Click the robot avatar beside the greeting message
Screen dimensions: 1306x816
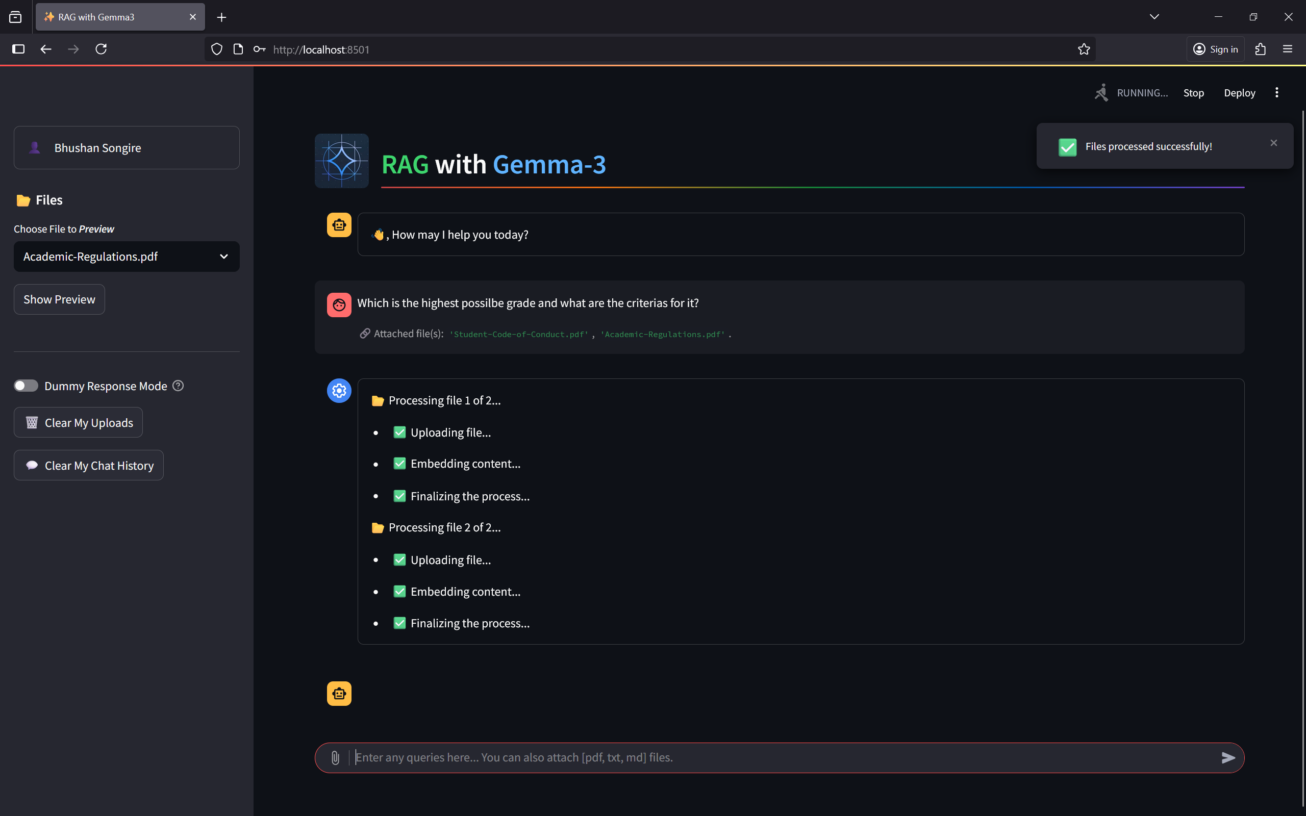tap(339, 225)
